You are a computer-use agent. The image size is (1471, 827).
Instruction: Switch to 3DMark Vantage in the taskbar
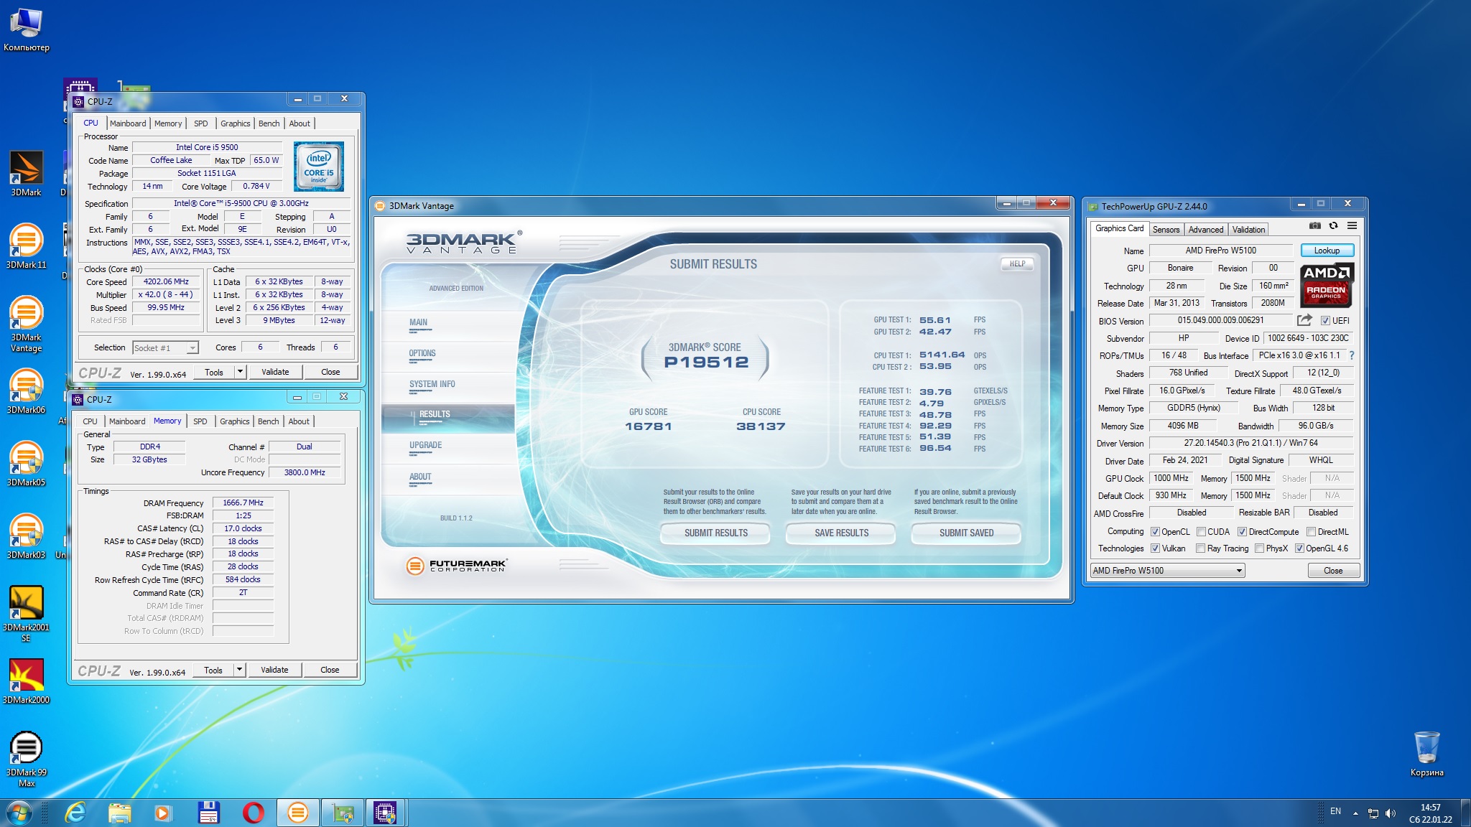(297, 813)
